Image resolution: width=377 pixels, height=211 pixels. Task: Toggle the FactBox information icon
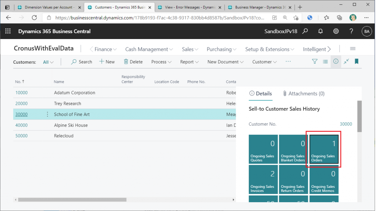click(x=336, y=61)
